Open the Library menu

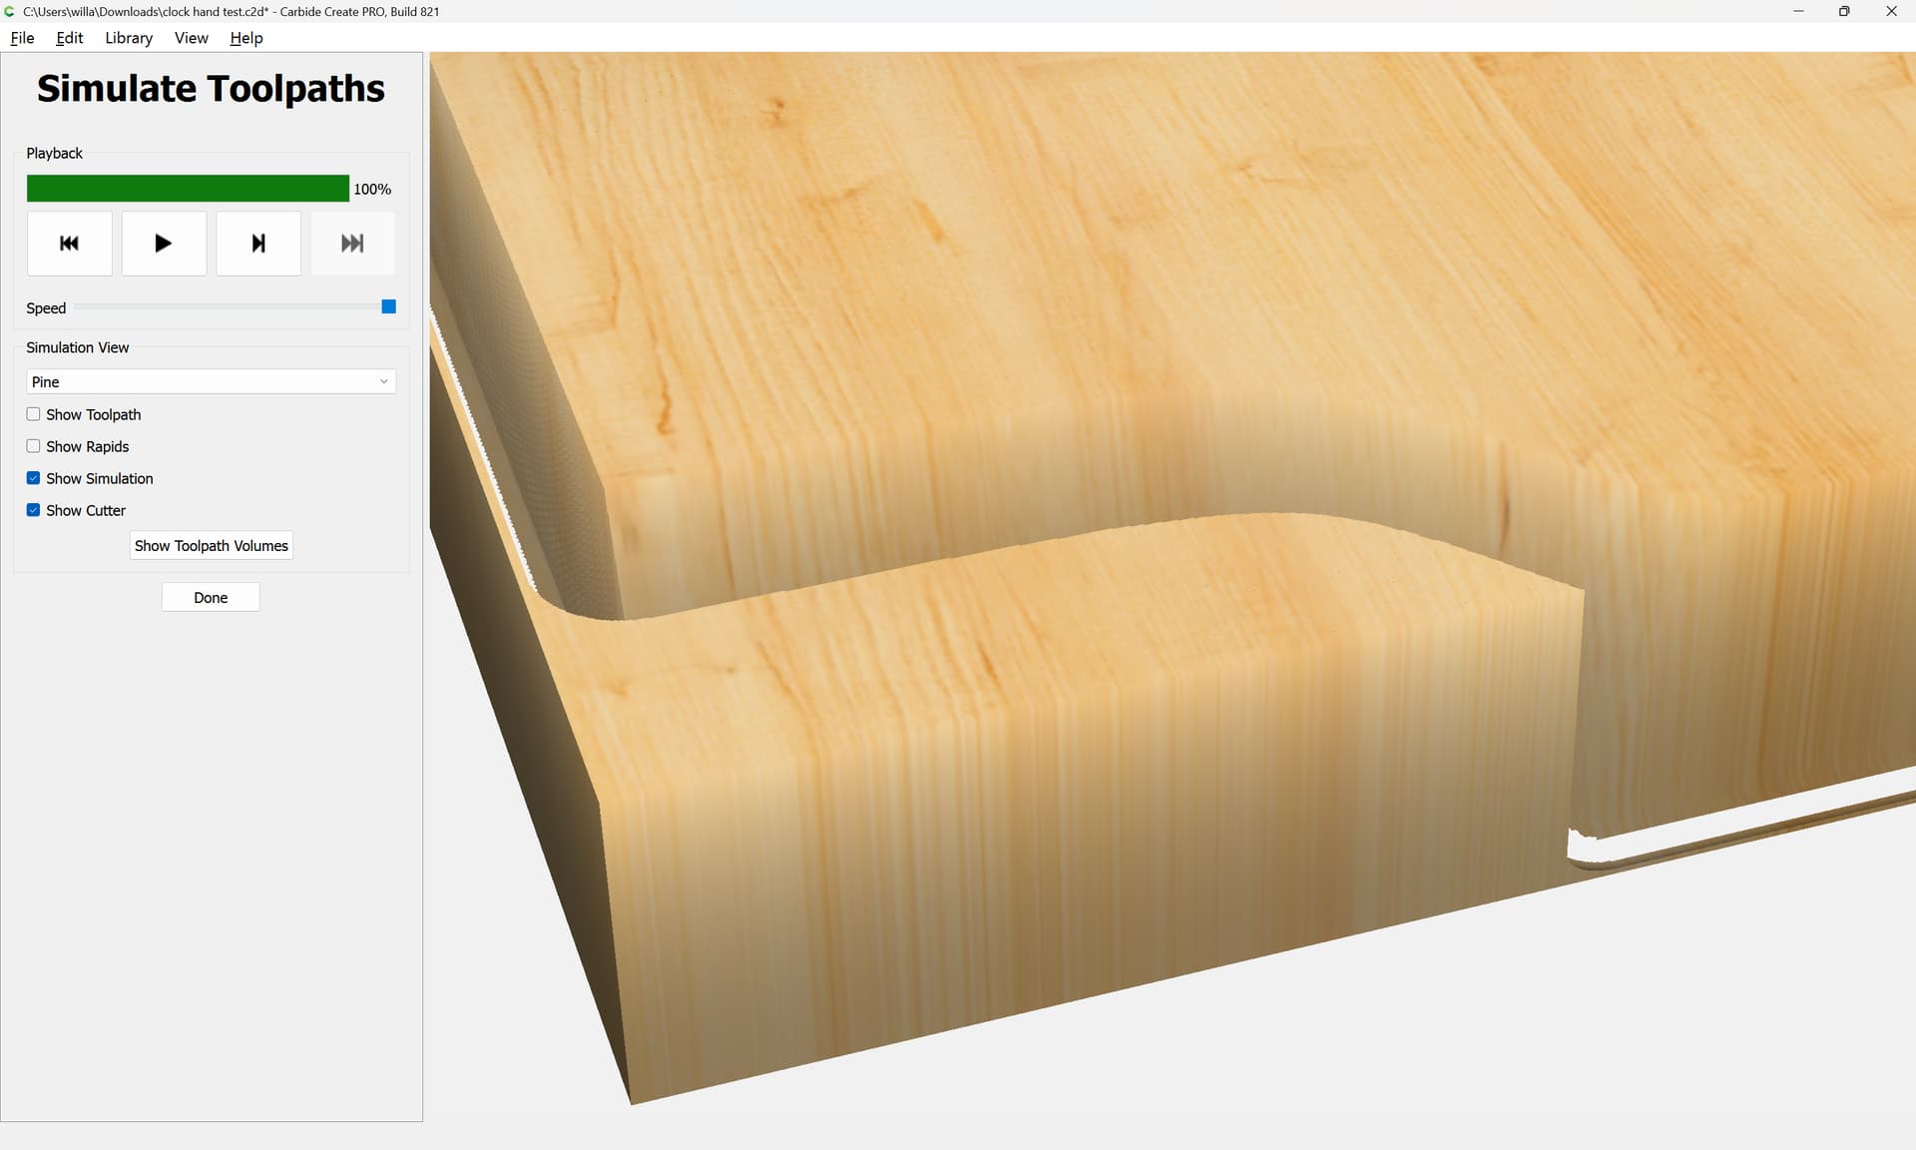tap(129, 38)
